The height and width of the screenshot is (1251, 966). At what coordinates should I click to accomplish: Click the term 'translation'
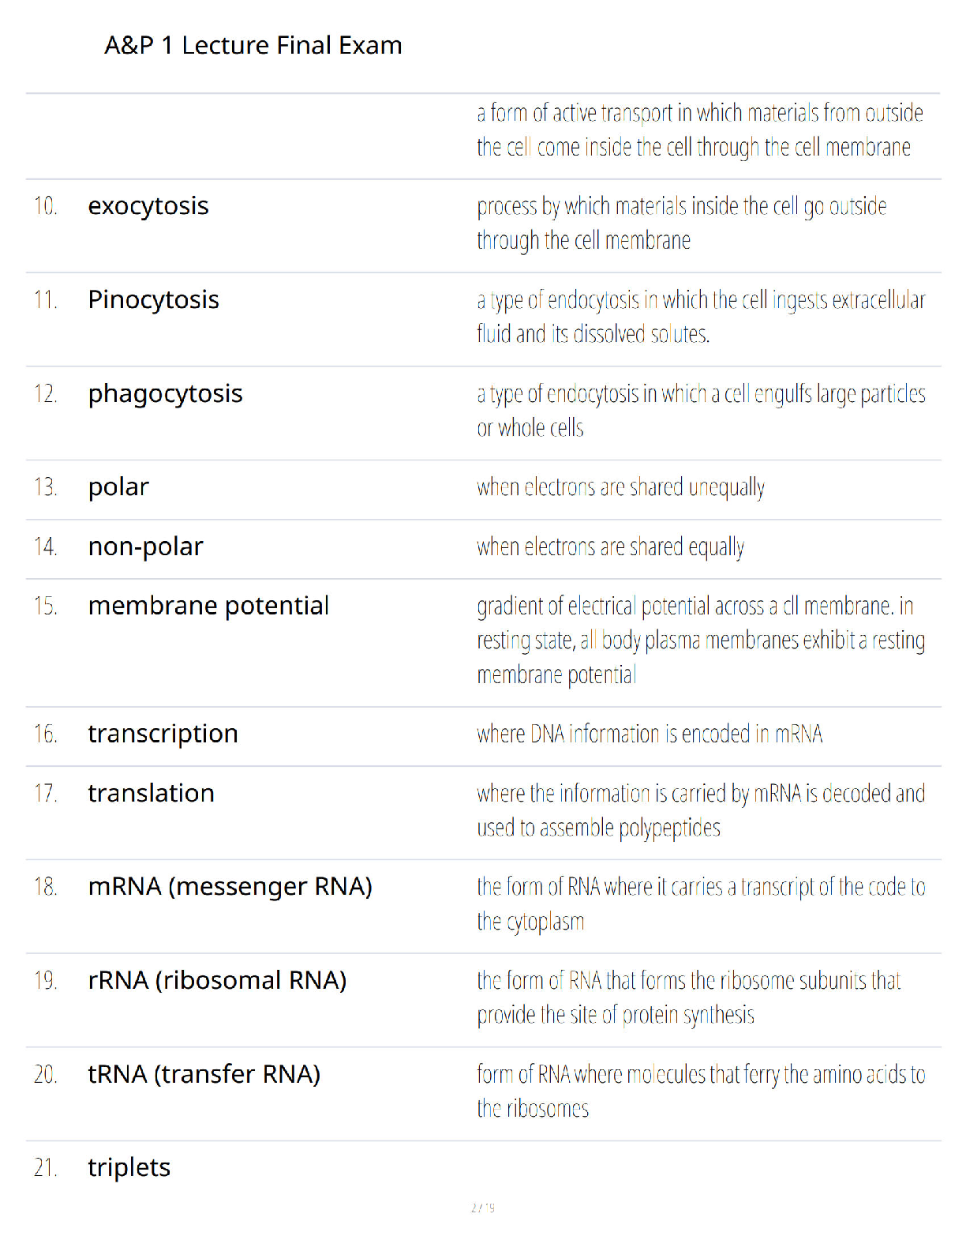[152, 793]
